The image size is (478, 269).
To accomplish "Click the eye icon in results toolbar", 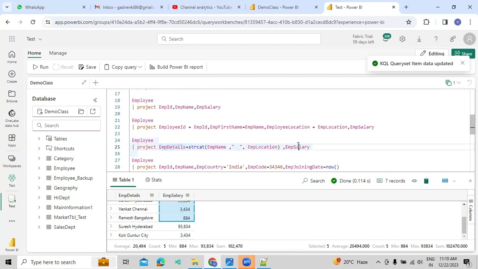I will pos(414,181).
